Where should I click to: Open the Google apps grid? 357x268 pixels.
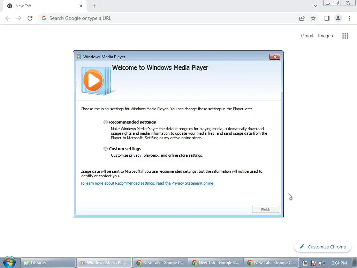(345, 36)
